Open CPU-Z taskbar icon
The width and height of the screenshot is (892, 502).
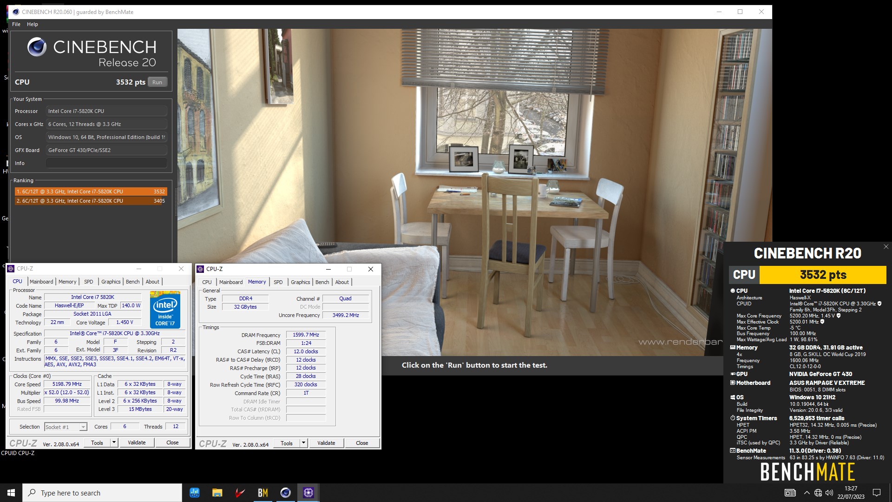[x=308, y=493]
